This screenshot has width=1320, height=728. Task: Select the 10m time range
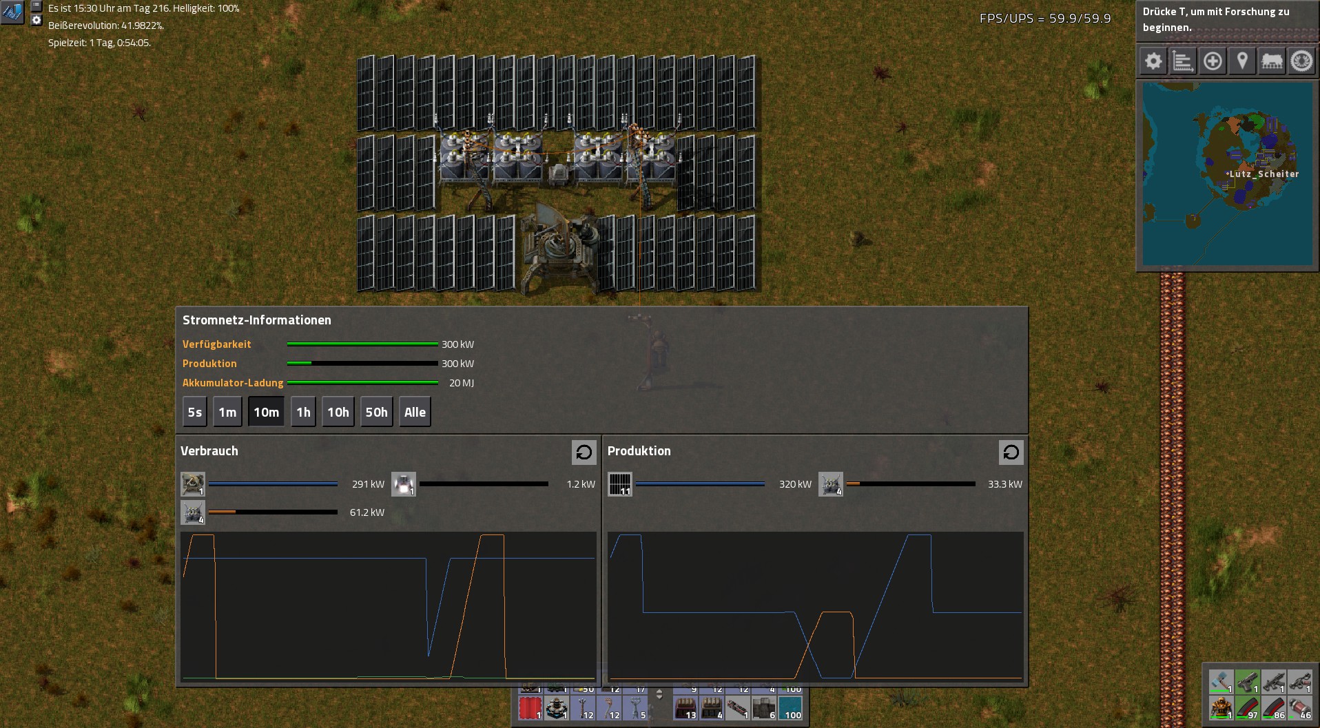(x=267, y=412)
